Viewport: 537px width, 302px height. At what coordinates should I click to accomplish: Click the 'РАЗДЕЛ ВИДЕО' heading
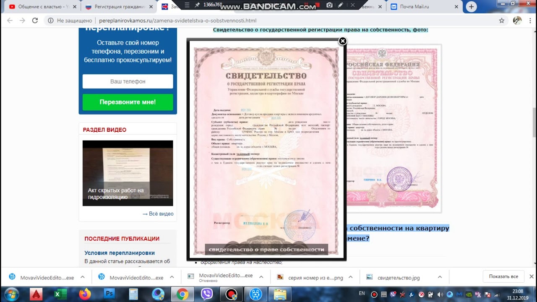coord(104,130)
